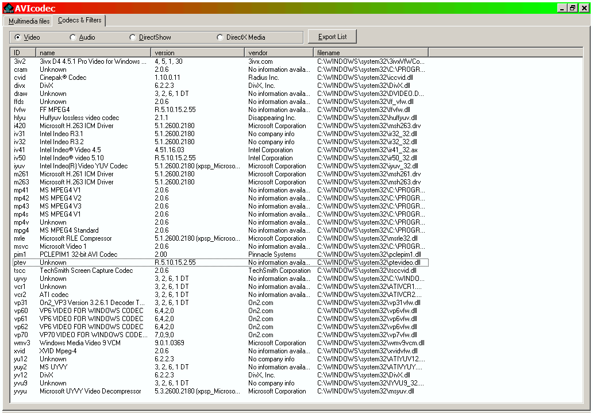The image size is (593, 413).
Task: Select the ffds codec row
Action: click(x=220, y=102)
